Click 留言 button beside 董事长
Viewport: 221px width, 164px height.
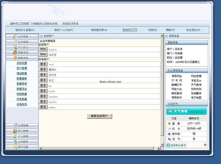pos(43,69)
